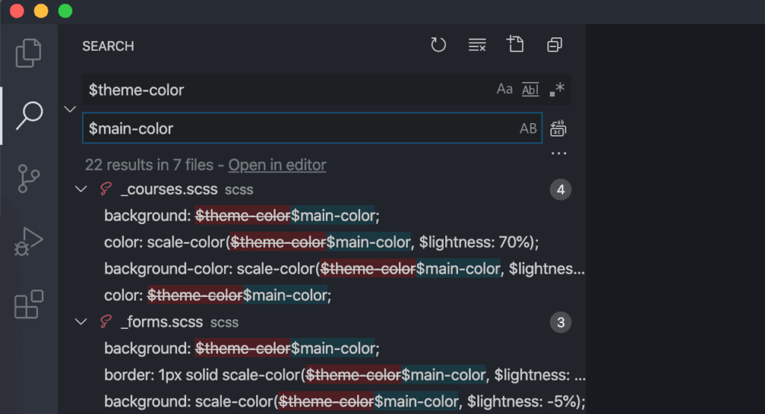Open 'color: $theme-color' result in _courses.scss
This screenshot has height=414, width=765.
point(322,295)
